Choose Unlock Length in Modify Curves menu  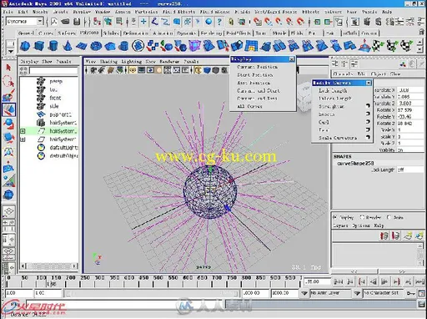334,99
